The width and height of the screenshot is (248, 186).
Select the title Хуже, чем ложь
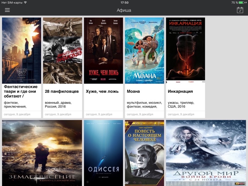point(102,91)
